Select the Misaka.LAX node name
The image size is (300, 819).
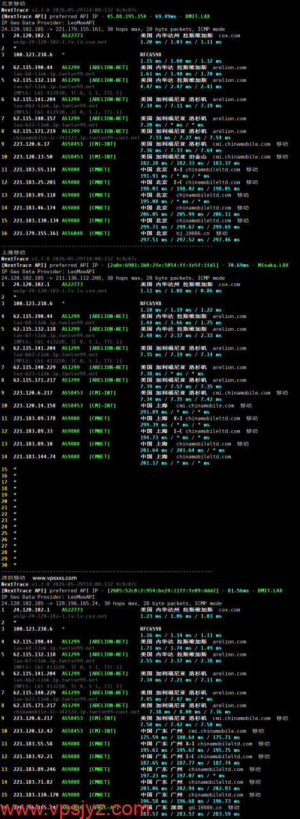pos(274,266)
